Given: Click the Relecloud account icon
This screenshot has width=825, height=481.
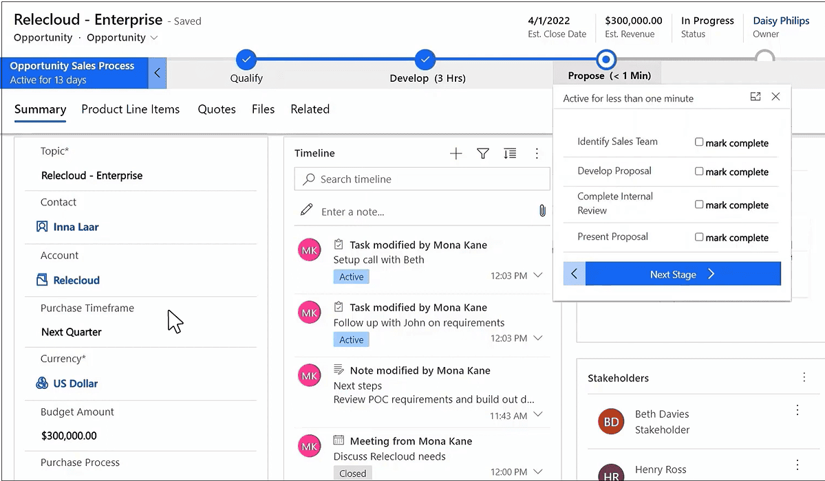Looking at the screenshot, I should 42,280.
